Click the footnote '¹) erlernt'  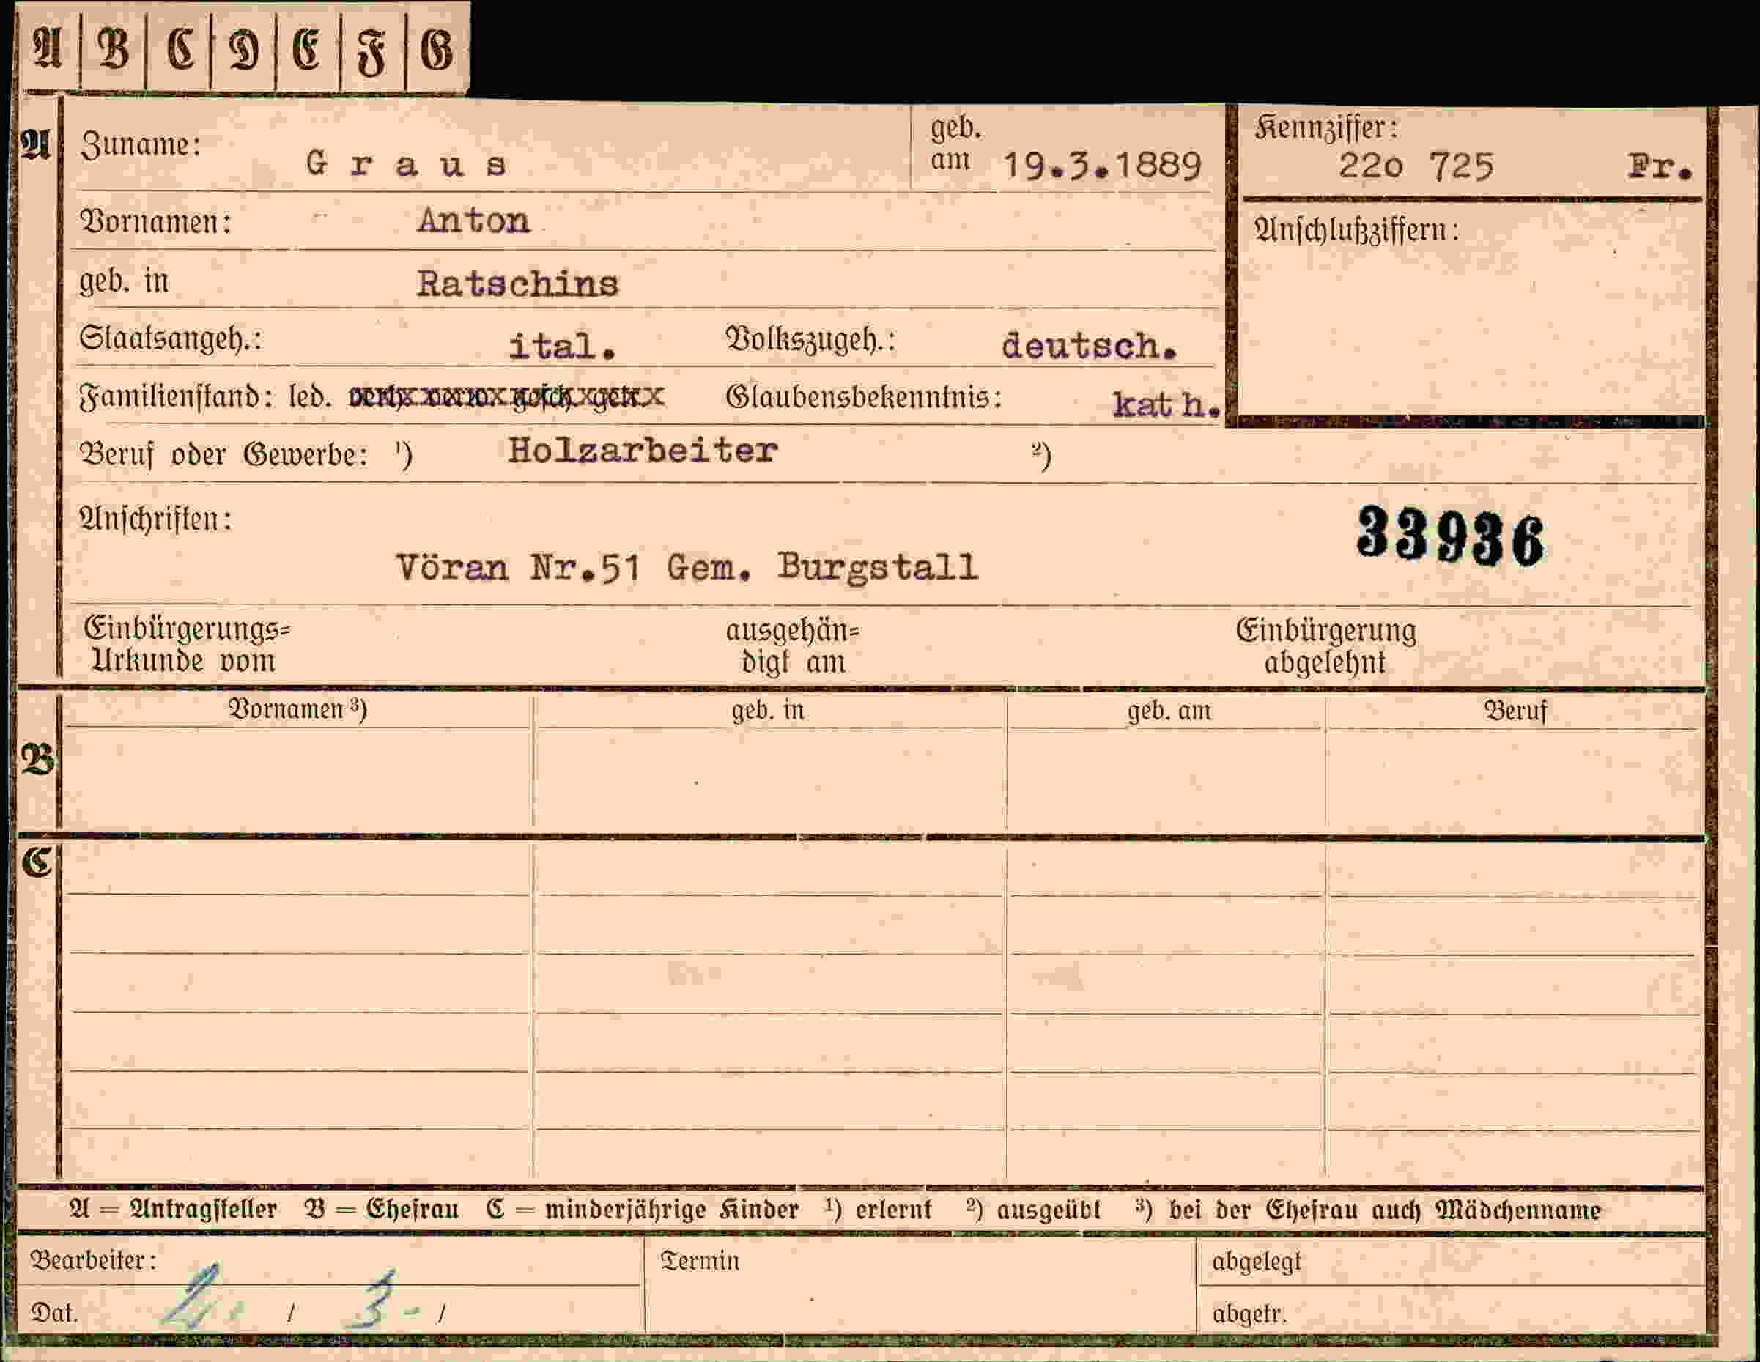point(879,1210)
